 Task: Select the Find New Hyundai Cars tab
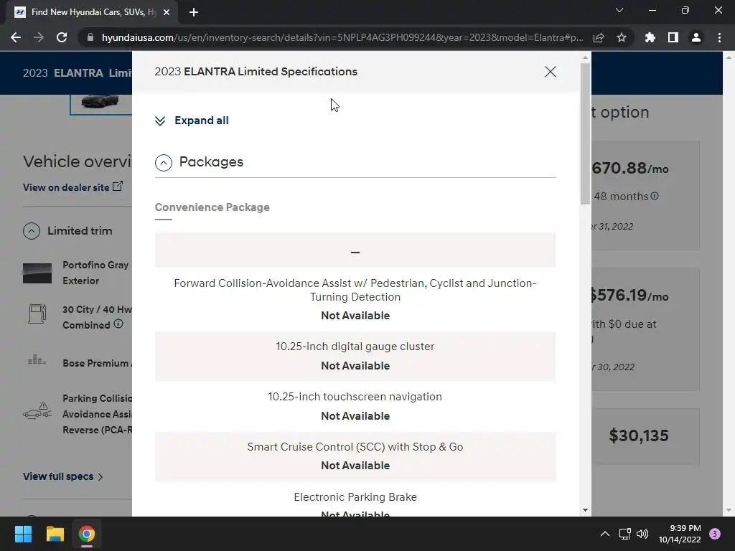click(92, 12)
